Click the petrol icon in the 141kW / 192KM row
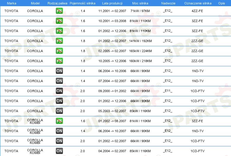 click(x=59, y=41)
